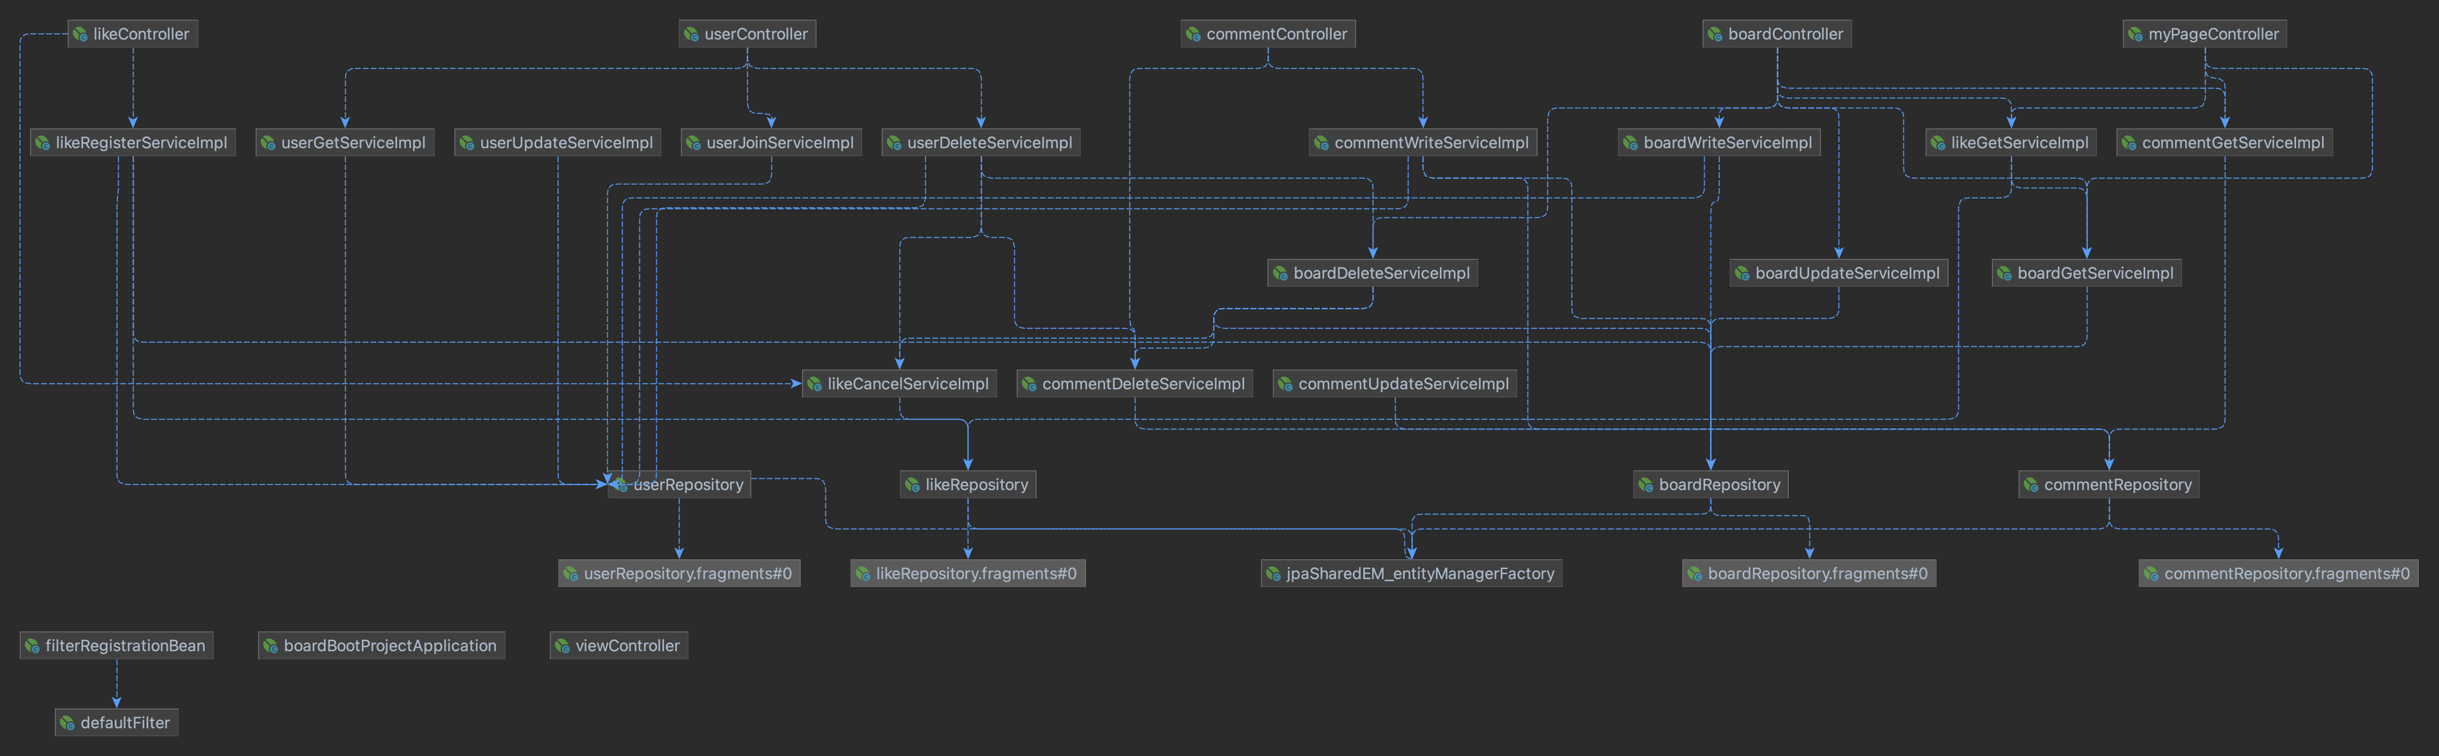Select the boardBootProjectApplication node
Screen dimensions: 2439x756
tap(381, 645)
